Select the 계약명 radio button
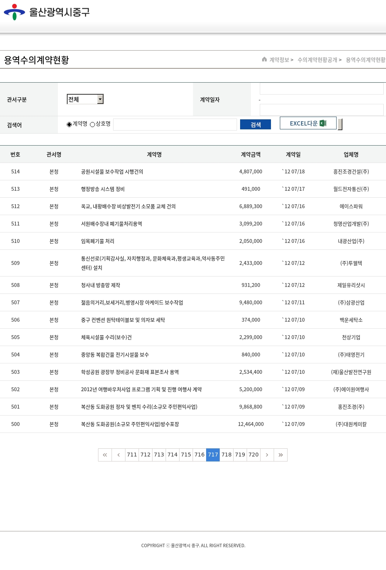Screen dimensions: 386x570 point(69,124)
